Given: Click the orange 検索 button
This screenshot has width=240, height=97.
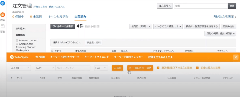Looking at the screenshot, I should click(117, 68).
